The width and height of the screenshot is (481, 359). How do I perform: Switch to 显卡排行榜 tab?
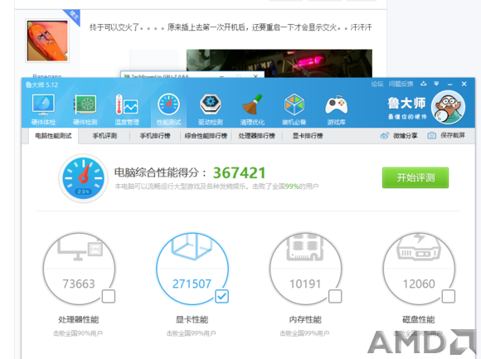coord(308,136)
